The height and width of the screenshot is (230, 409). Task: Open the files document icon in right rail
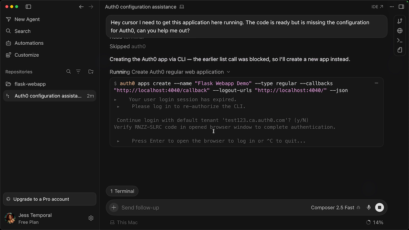click(x=399, y=50)
